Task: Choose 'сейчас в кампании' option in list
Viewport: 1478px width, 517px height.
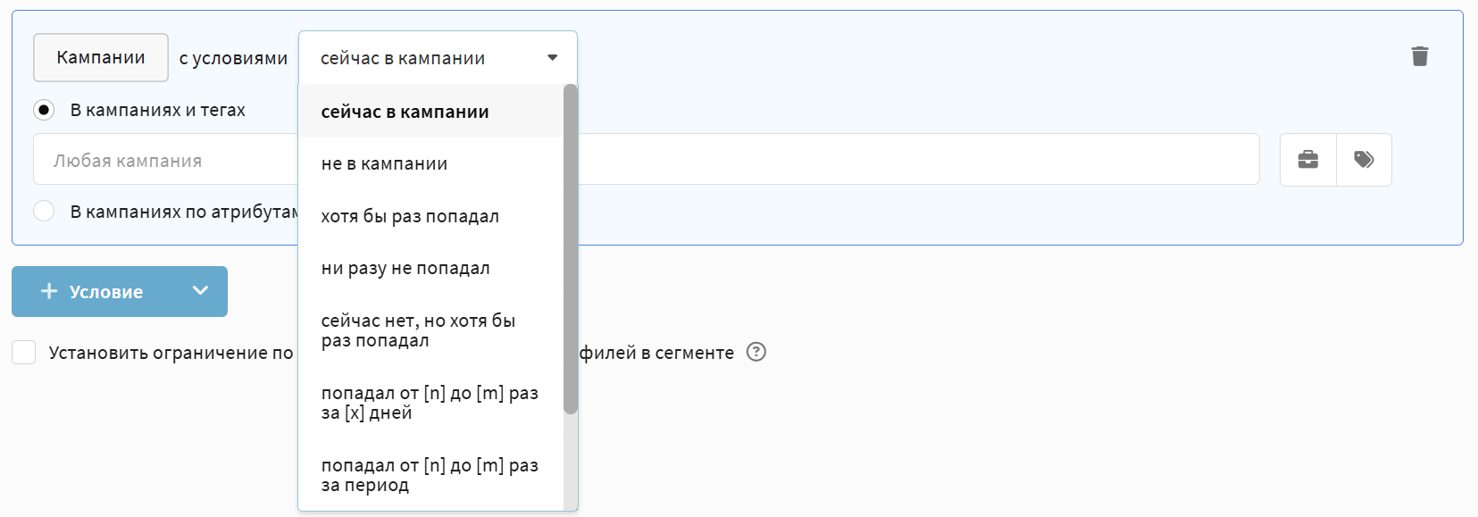Action: pos(405,112)
